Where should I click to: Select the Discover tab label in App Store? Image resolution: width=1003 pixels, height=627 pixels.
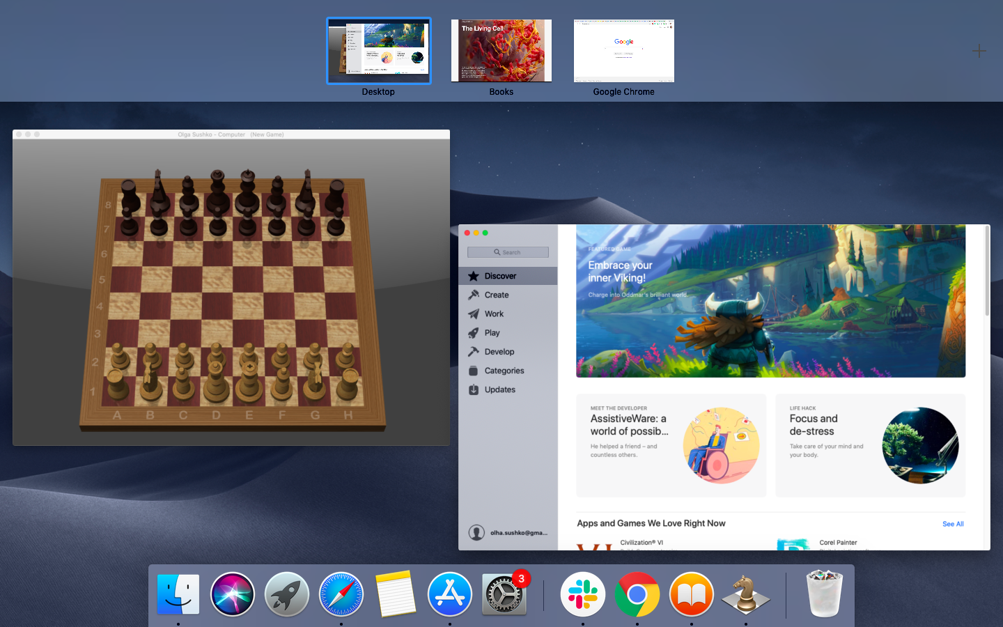500,276
